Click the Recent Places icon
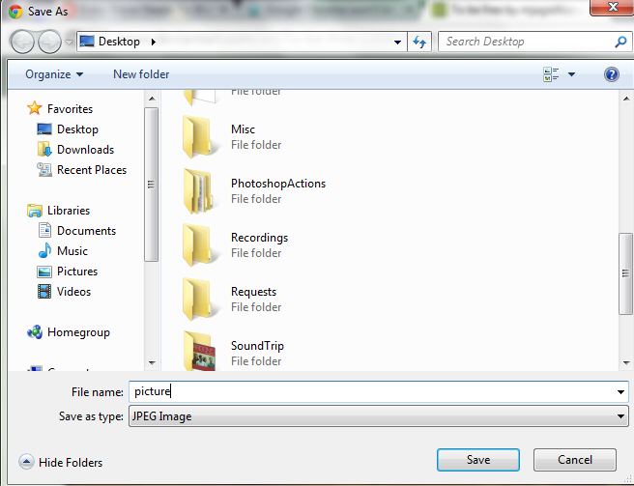Viewport: 634px width, 486px height. click(x=44, y=169)
